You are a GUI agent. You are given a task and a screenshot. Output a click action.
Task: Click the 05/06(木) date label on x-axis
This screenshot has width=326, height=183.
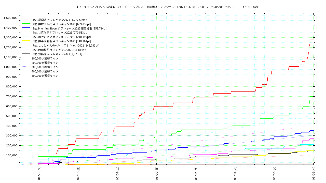point(314,173)
